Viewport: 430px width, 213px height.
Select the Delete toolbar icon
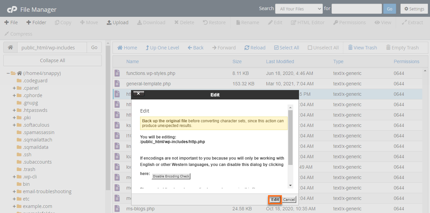[x=184, y=22]
